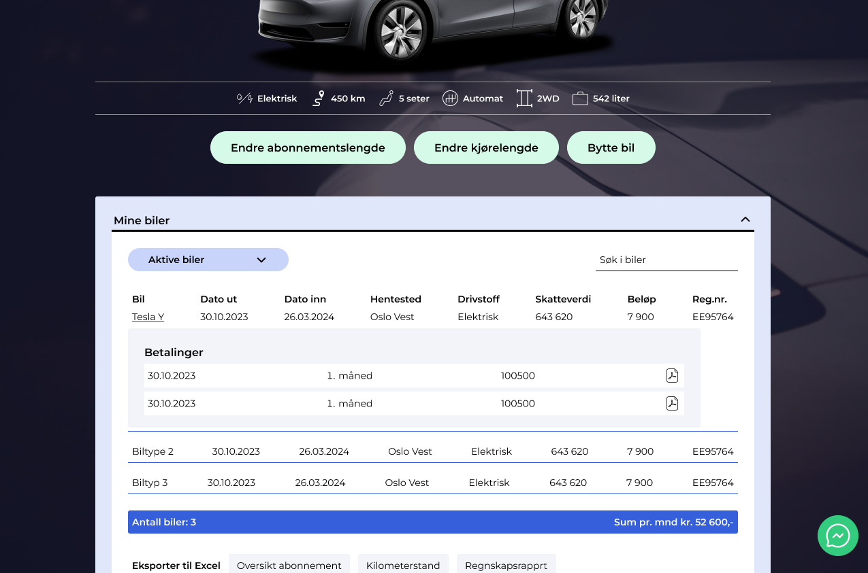Click the 2WD drivetrain icon
This screenshot has height=573, width=868.
coord(524,99)
